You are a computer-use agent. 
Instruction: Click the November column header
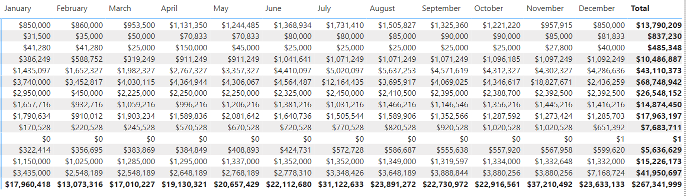tap(545, 8)
